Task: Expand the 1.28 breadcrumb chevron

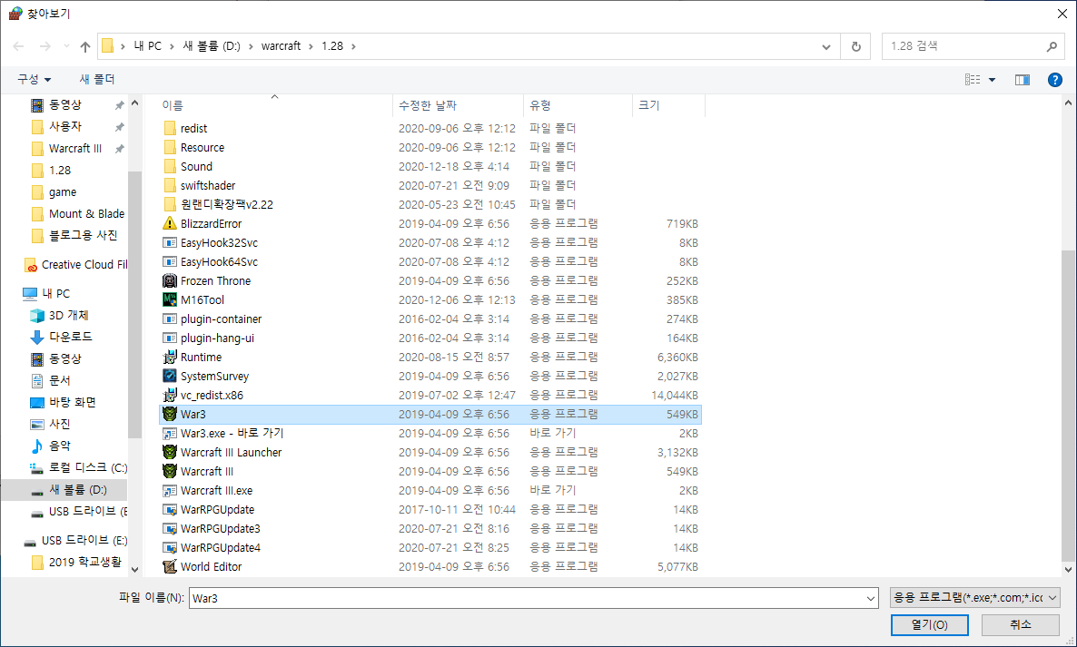Action: (354, 46)
